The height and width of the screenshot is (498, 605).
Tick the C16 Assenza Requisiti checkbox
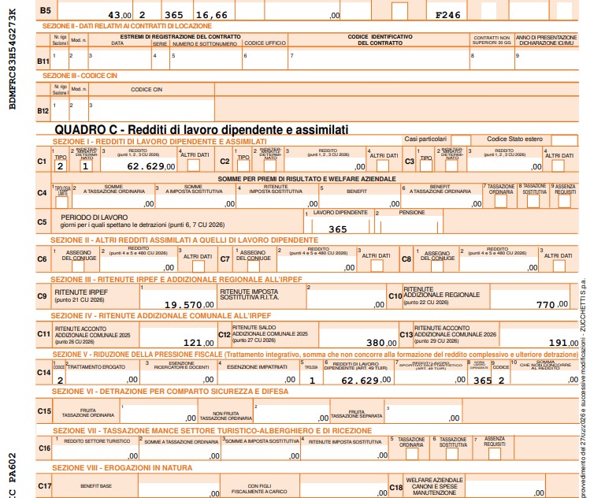point(495,454)
